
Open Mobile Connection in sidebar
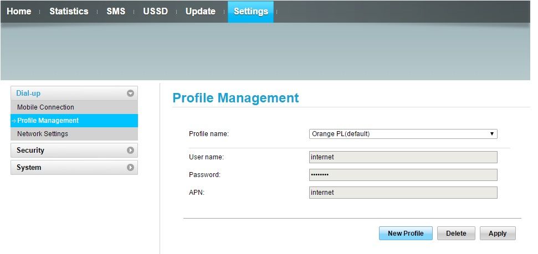[x=74, y=107]
